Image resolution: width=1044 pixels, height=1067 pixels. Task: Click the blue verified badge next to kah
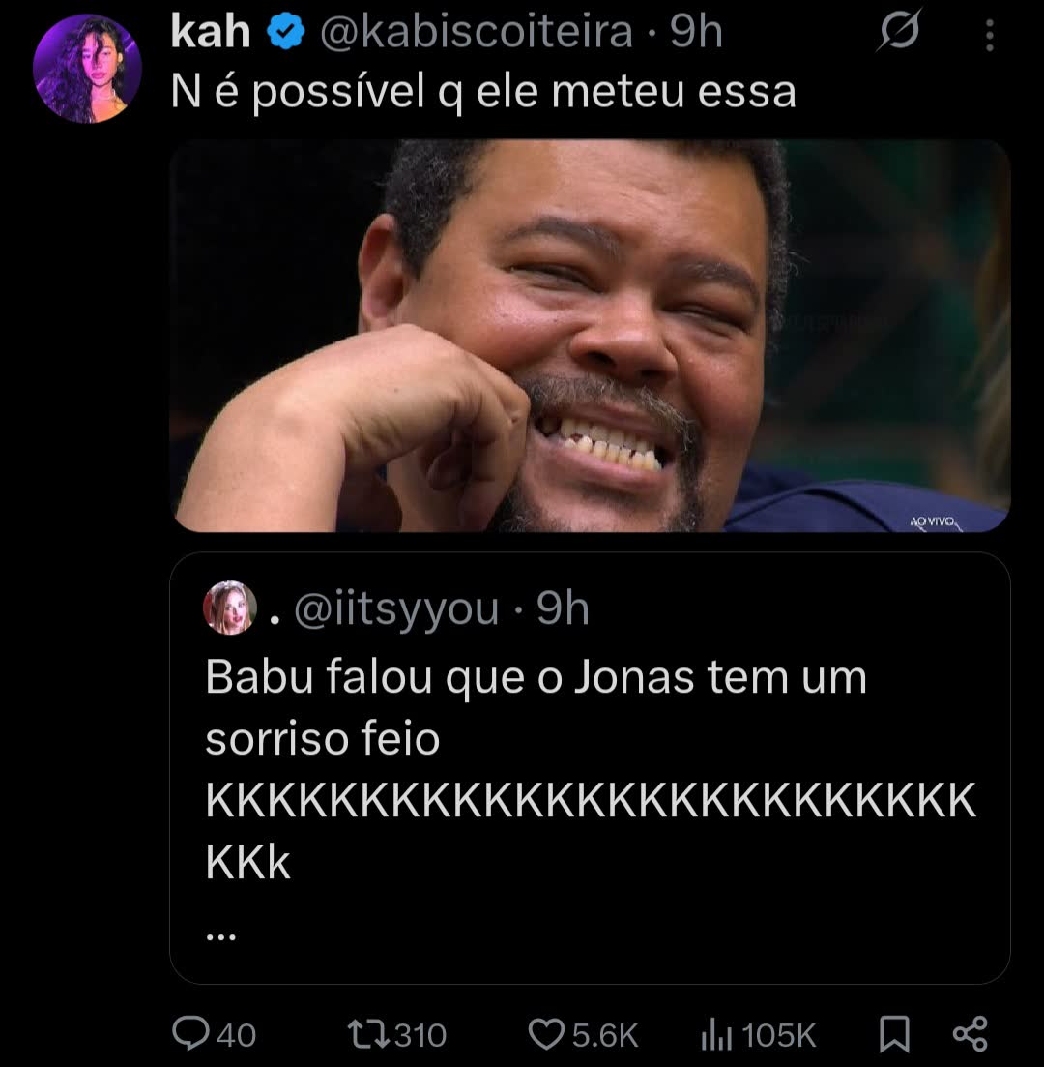click(286, 32)
